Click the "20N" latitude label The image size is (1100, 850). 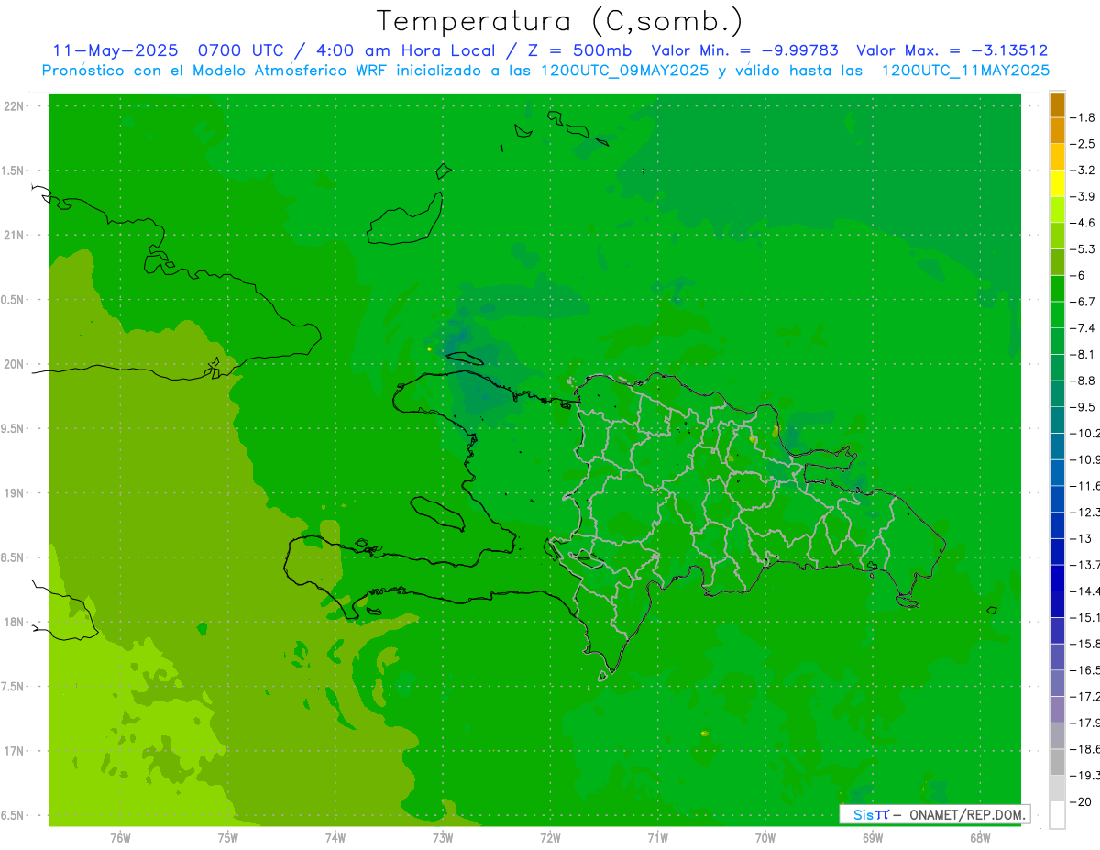point(13,364)
